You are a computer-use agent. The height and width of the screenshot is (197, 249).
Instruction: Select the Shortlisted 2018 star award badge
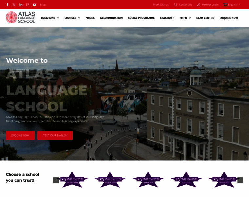pyautogui.click(x=186, y=180)
